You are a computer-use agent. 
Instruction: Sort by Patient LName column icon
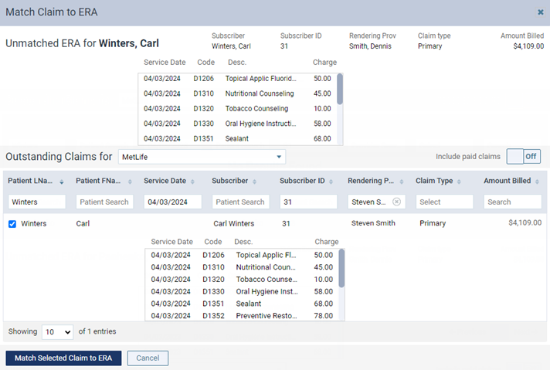62,182
